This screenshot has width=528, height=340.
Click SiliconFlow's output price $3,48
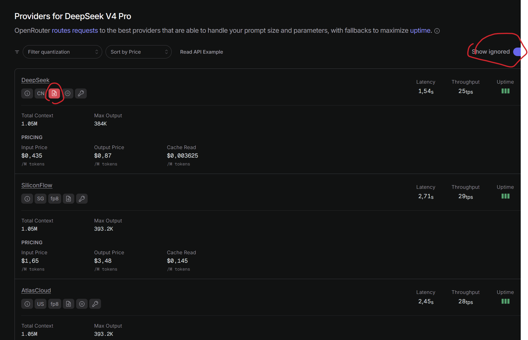[x=103, y=261]
